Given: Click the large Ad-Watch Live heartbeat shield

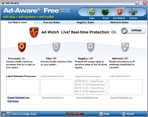Looking at the screenshot, I should coord(34,32).
